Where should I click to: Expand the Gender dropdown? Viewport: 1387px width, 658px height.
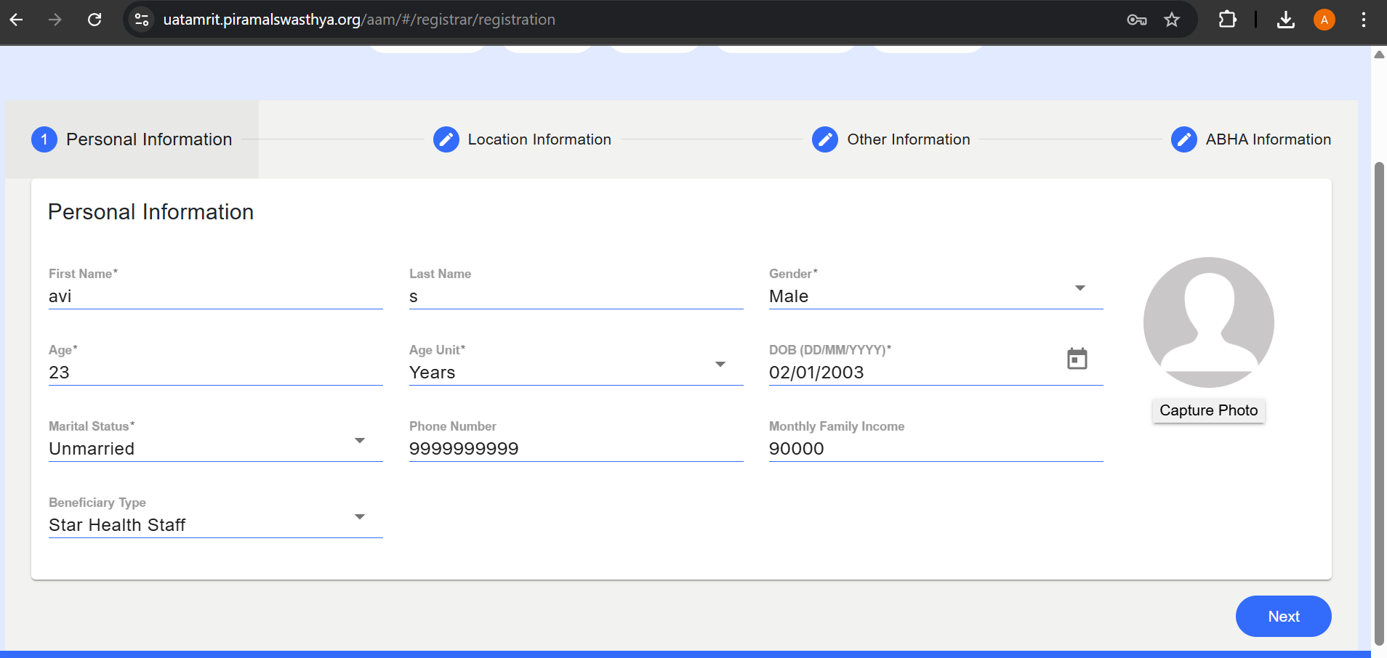(1080, 289)
